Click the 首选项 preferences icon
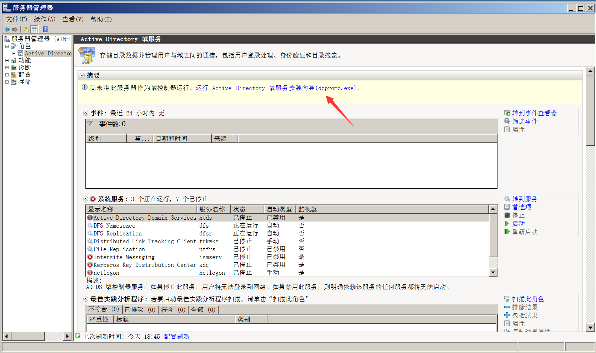The image size is (596, 353). coord(507,207)
